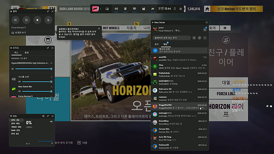Open the Xbox platform notification chat
This screenshot has width=274, height=154.
[179, 66]
